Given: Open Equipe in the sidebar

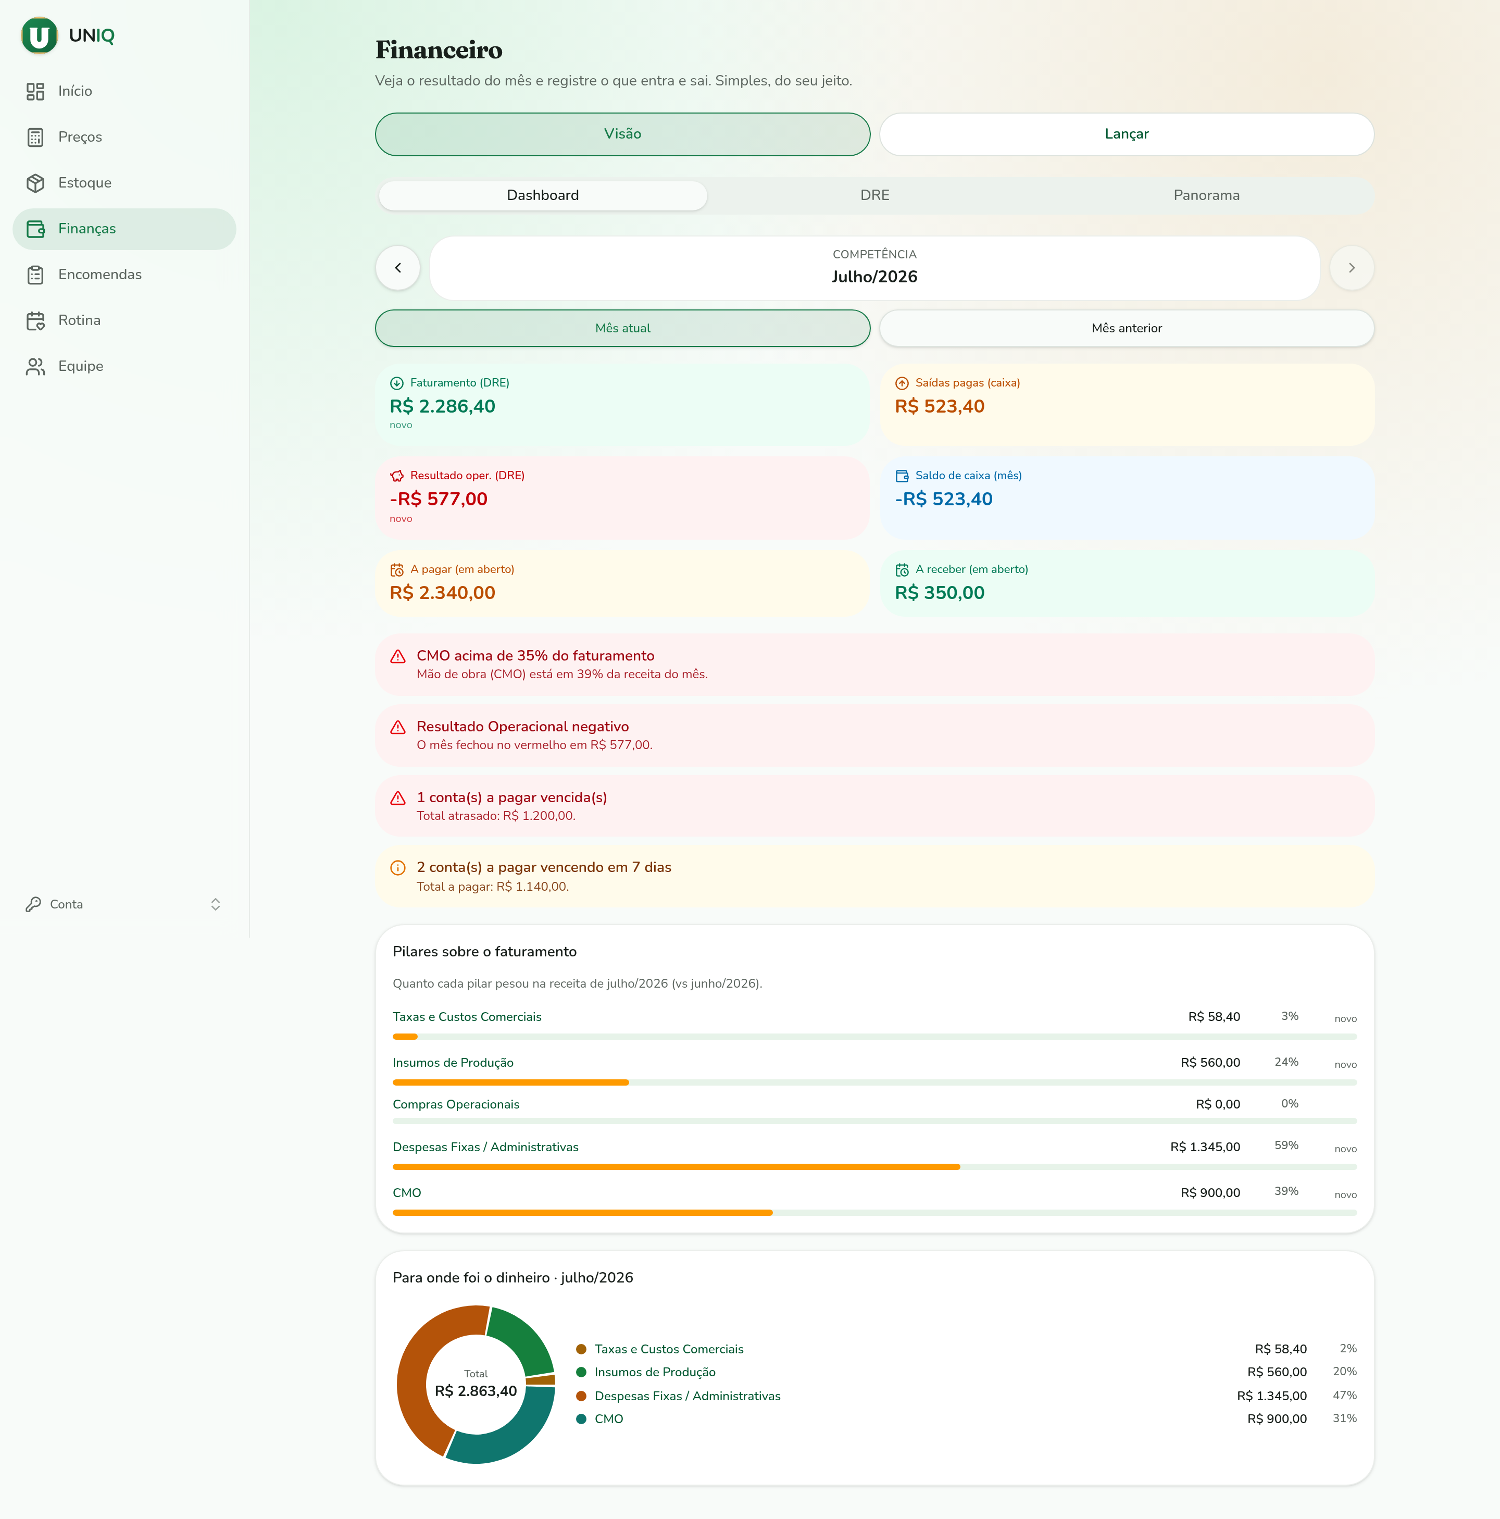Looking at the screenshot, I should point(124,366).
